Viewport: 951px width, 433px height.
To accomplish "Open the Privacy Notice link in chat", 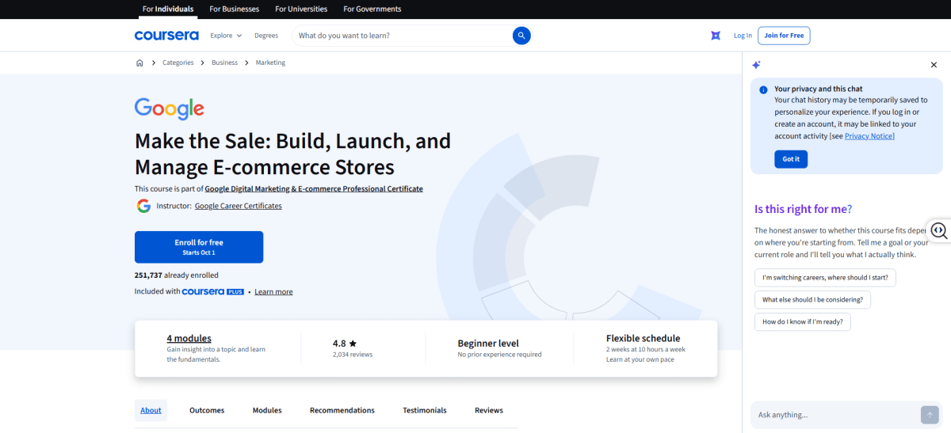I will point(869,136).
